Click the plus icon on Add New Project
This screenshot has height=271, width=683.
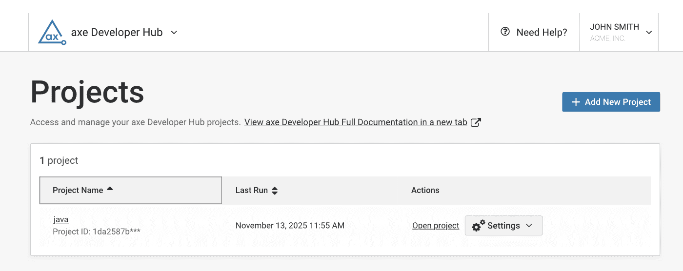(576, 102)
